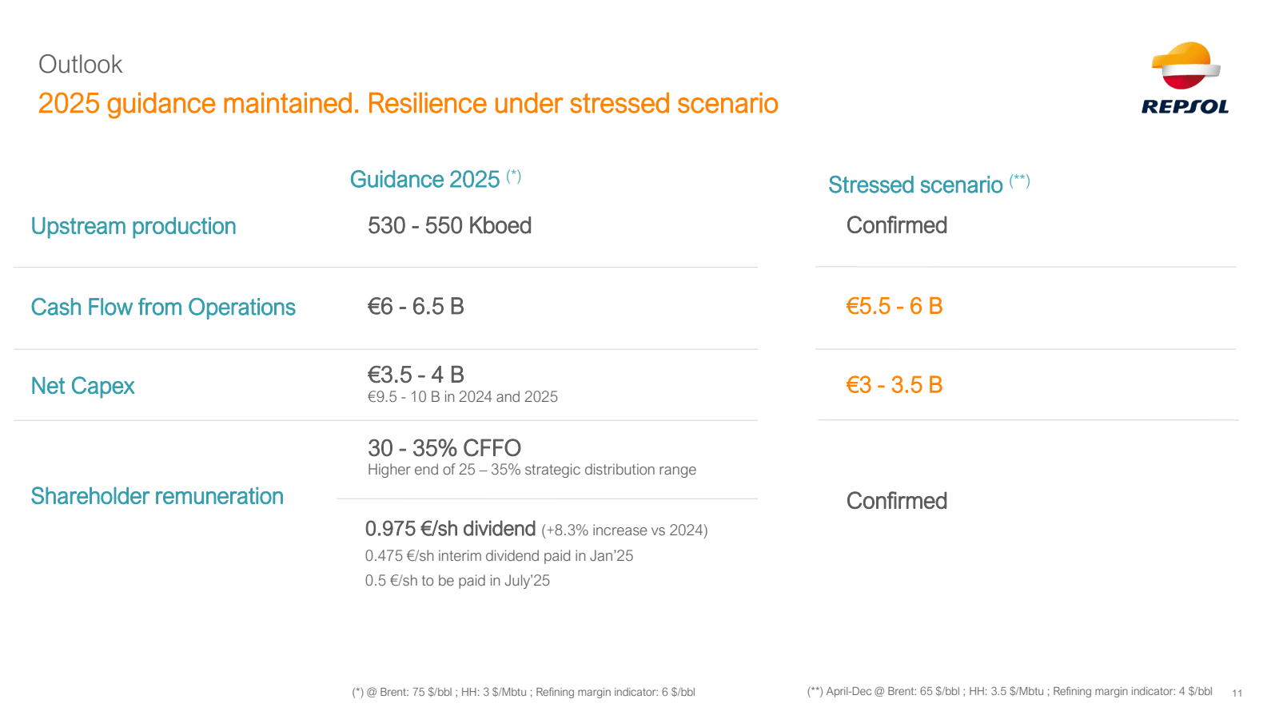This screenshot has height=719, width=1279.
Task: Click Confirmed beside Shareholder remuneration
Action: [x=897, y=501]
